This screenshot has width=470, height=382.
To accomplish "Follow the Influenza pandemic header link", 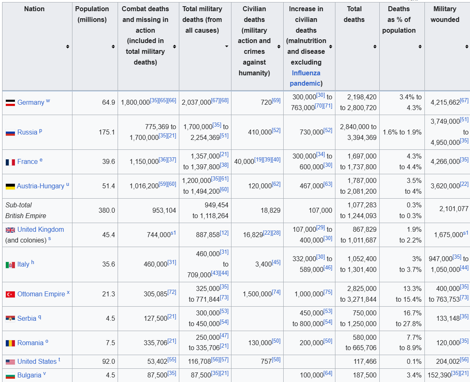I will coord(305,78).
